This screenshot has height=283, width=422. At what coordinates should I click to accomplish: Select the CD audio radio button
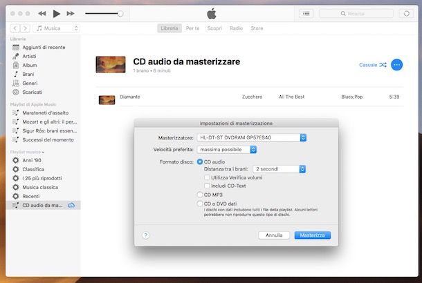[x=200, y=162]
